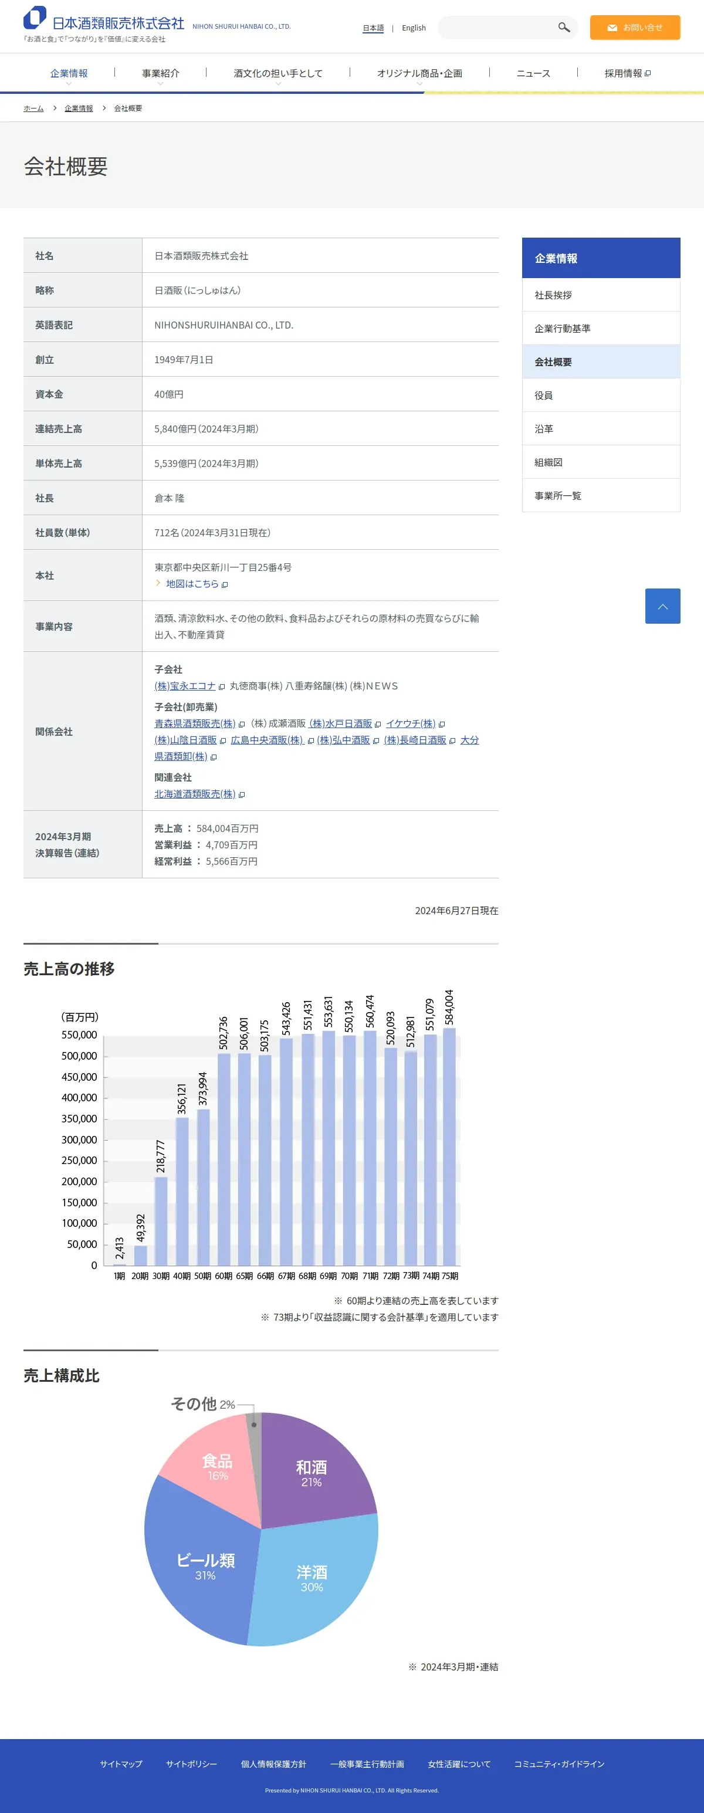The image size is (704, 1813).
Task: Open 役員 in the sidebar
Action: click(601, 395)
